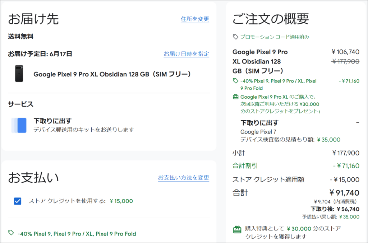
Task: Click the Google Pixel 7 trade-in device text
Action: point(258,132)
